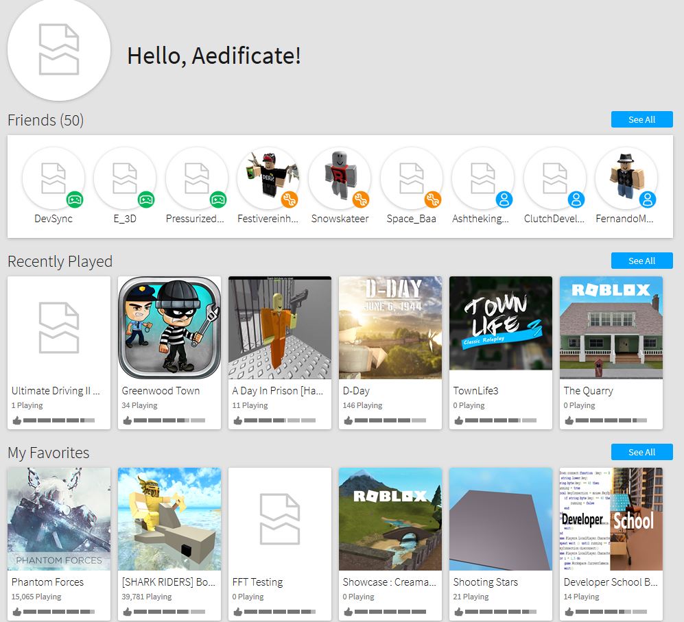This screenshot has height=622, width=684.
Task: Open Shooting Stars baseplate thumbnail
Action: tap(500, 519)
